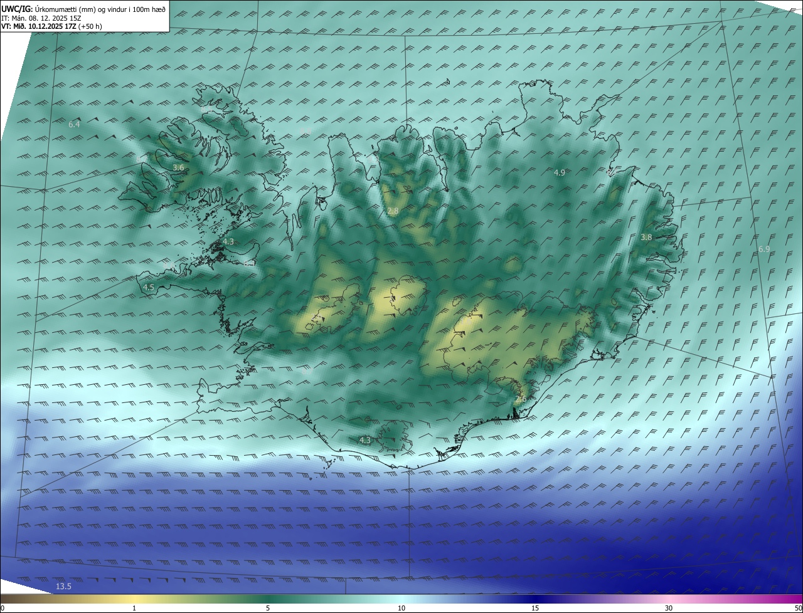Click the 4.3 label beside the southern glacier outline
The height and width of the screenshot is (613, 803).
point(364,441)
